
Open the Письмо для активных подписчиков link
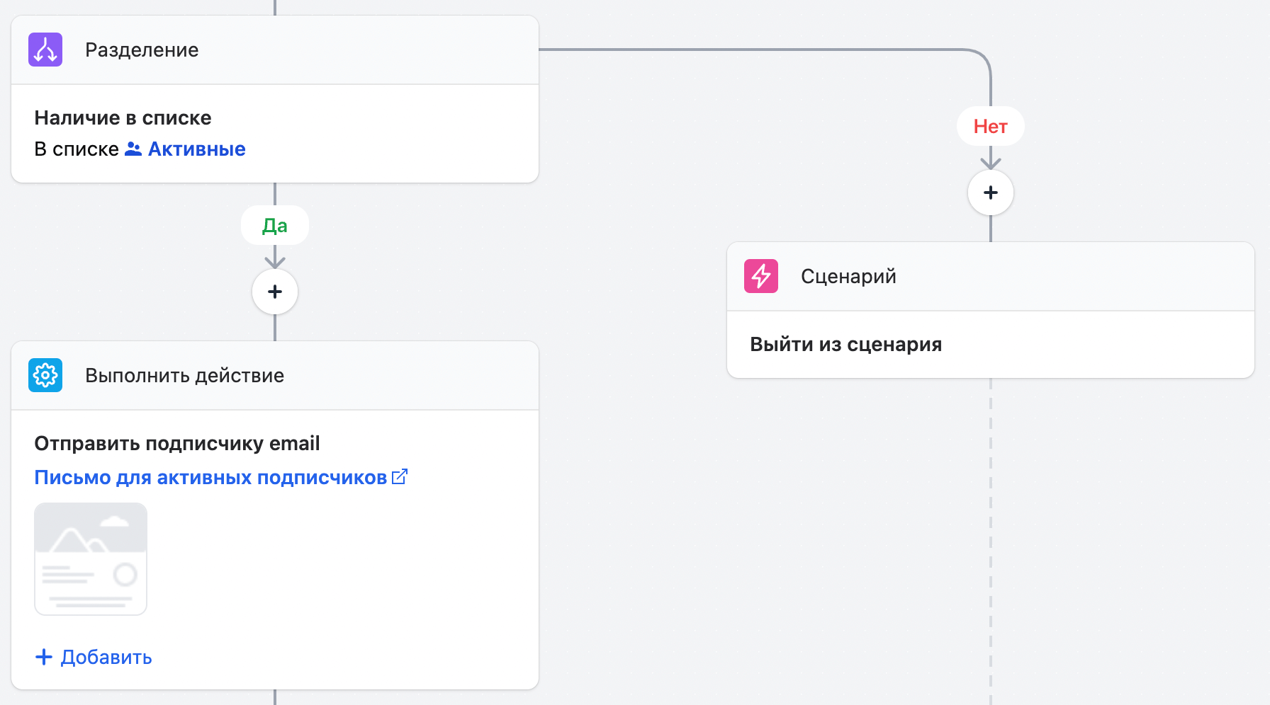tap(210, 478)
